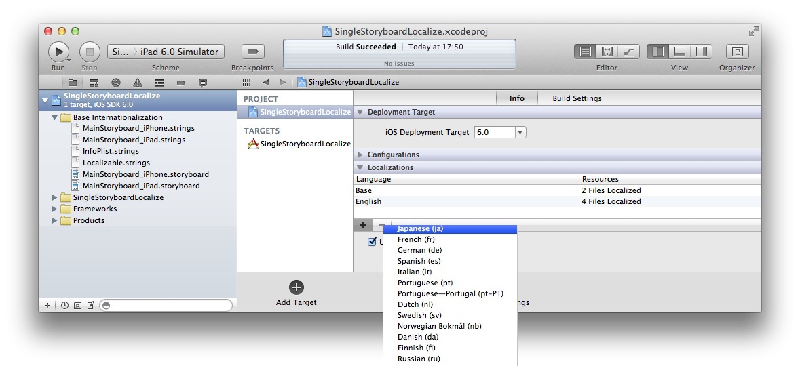Choose Swedish (sv) from the language menu
This screenshot has height=366, width=800.
pyautogui.click(x=451, y=315)
